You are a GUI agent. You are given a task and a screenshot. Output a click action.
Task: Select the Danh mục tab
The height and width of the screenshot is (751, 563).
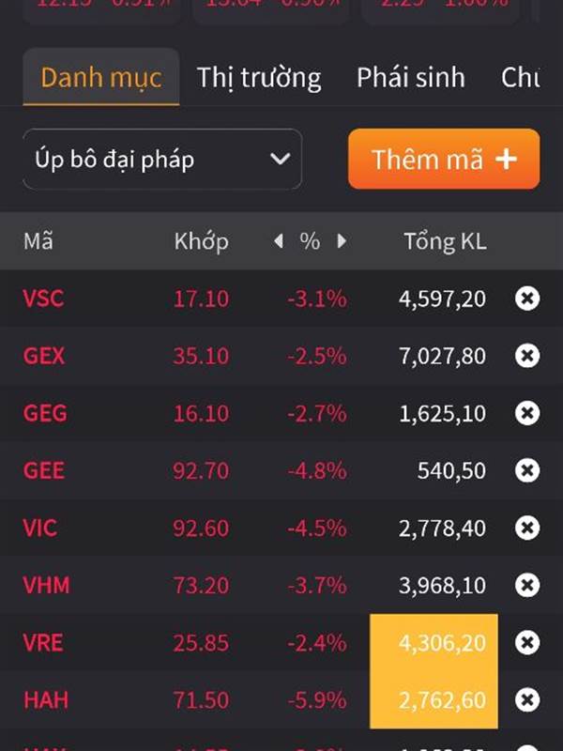pos(101,77)
